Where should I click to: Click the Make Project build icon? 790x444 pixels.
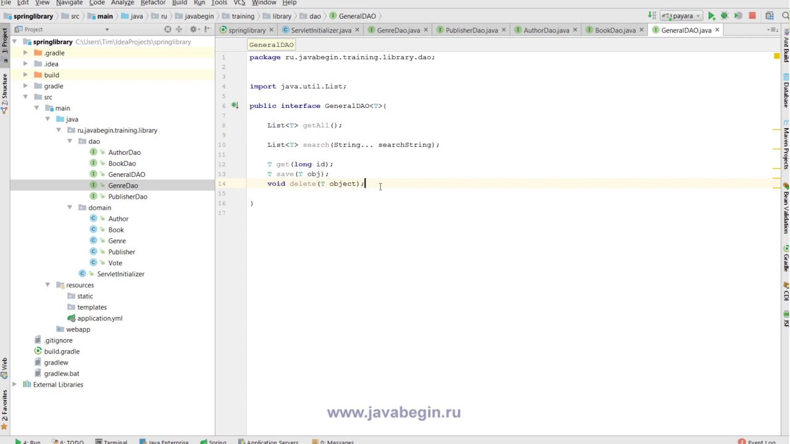point(652,16)
